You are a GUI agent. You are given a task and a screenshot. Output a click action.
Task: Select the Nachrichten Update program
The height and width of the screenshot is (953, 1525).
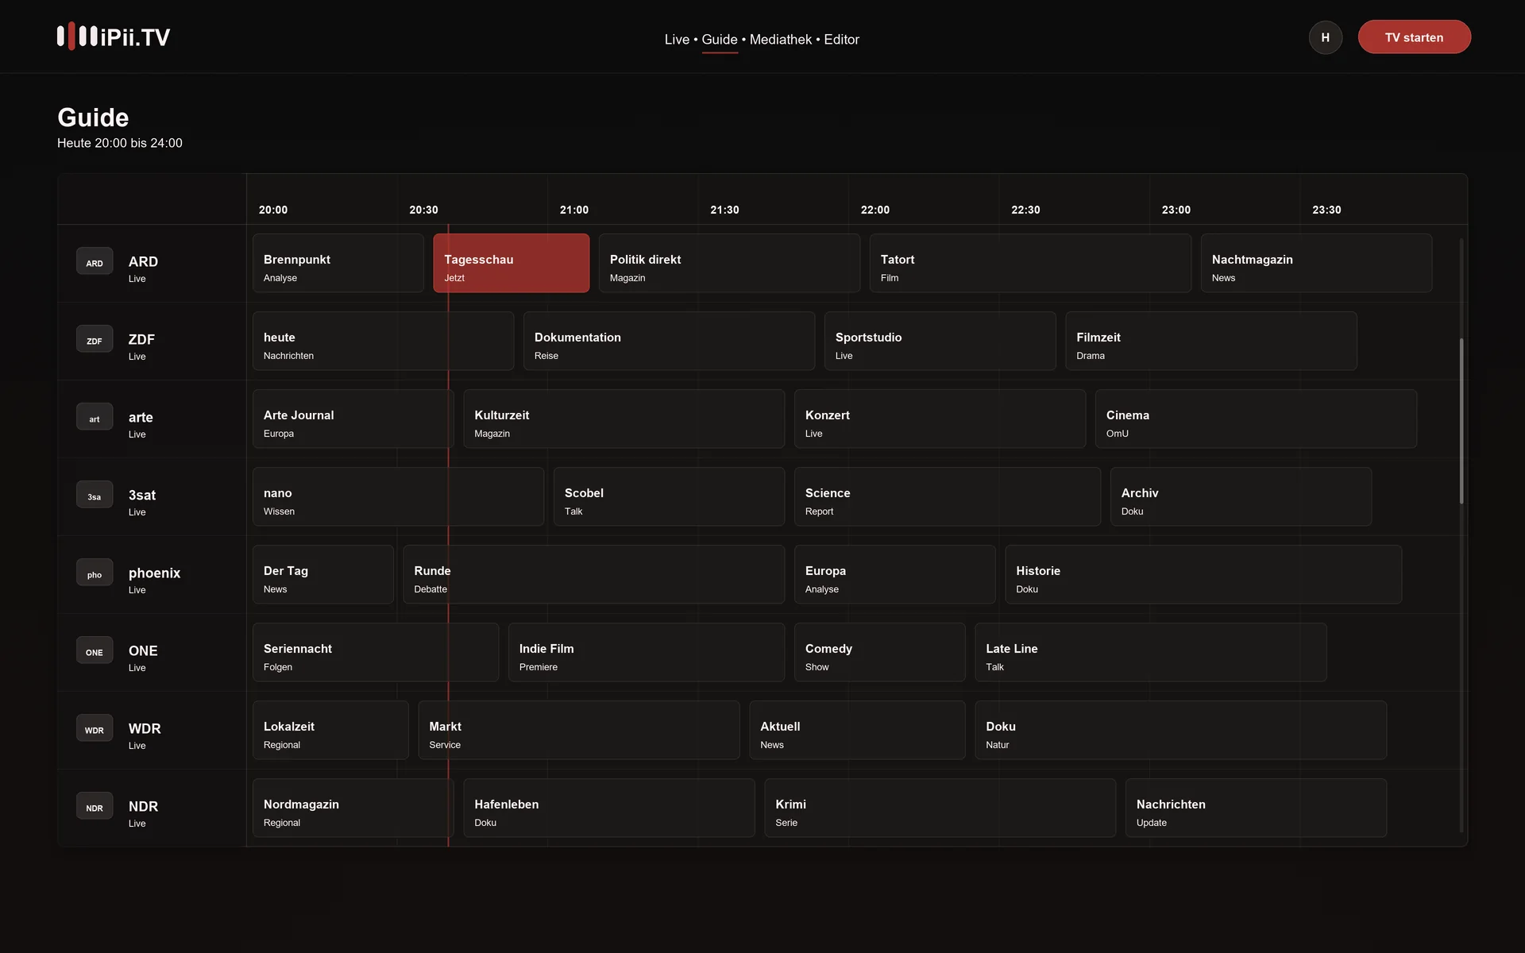click(1256, 808)
